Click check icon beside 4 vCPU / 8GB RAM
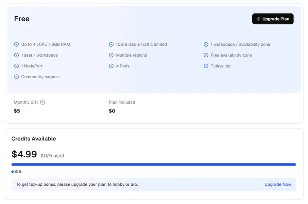The image size is (308, 204). tap(16, 44)
